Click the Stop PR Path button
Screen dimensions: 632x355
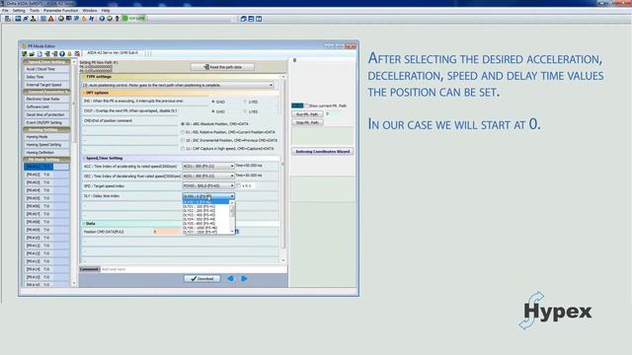307,122
